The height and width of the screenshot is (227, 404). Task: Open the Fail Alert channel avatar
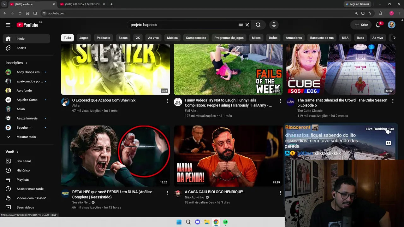click(178, 102)
